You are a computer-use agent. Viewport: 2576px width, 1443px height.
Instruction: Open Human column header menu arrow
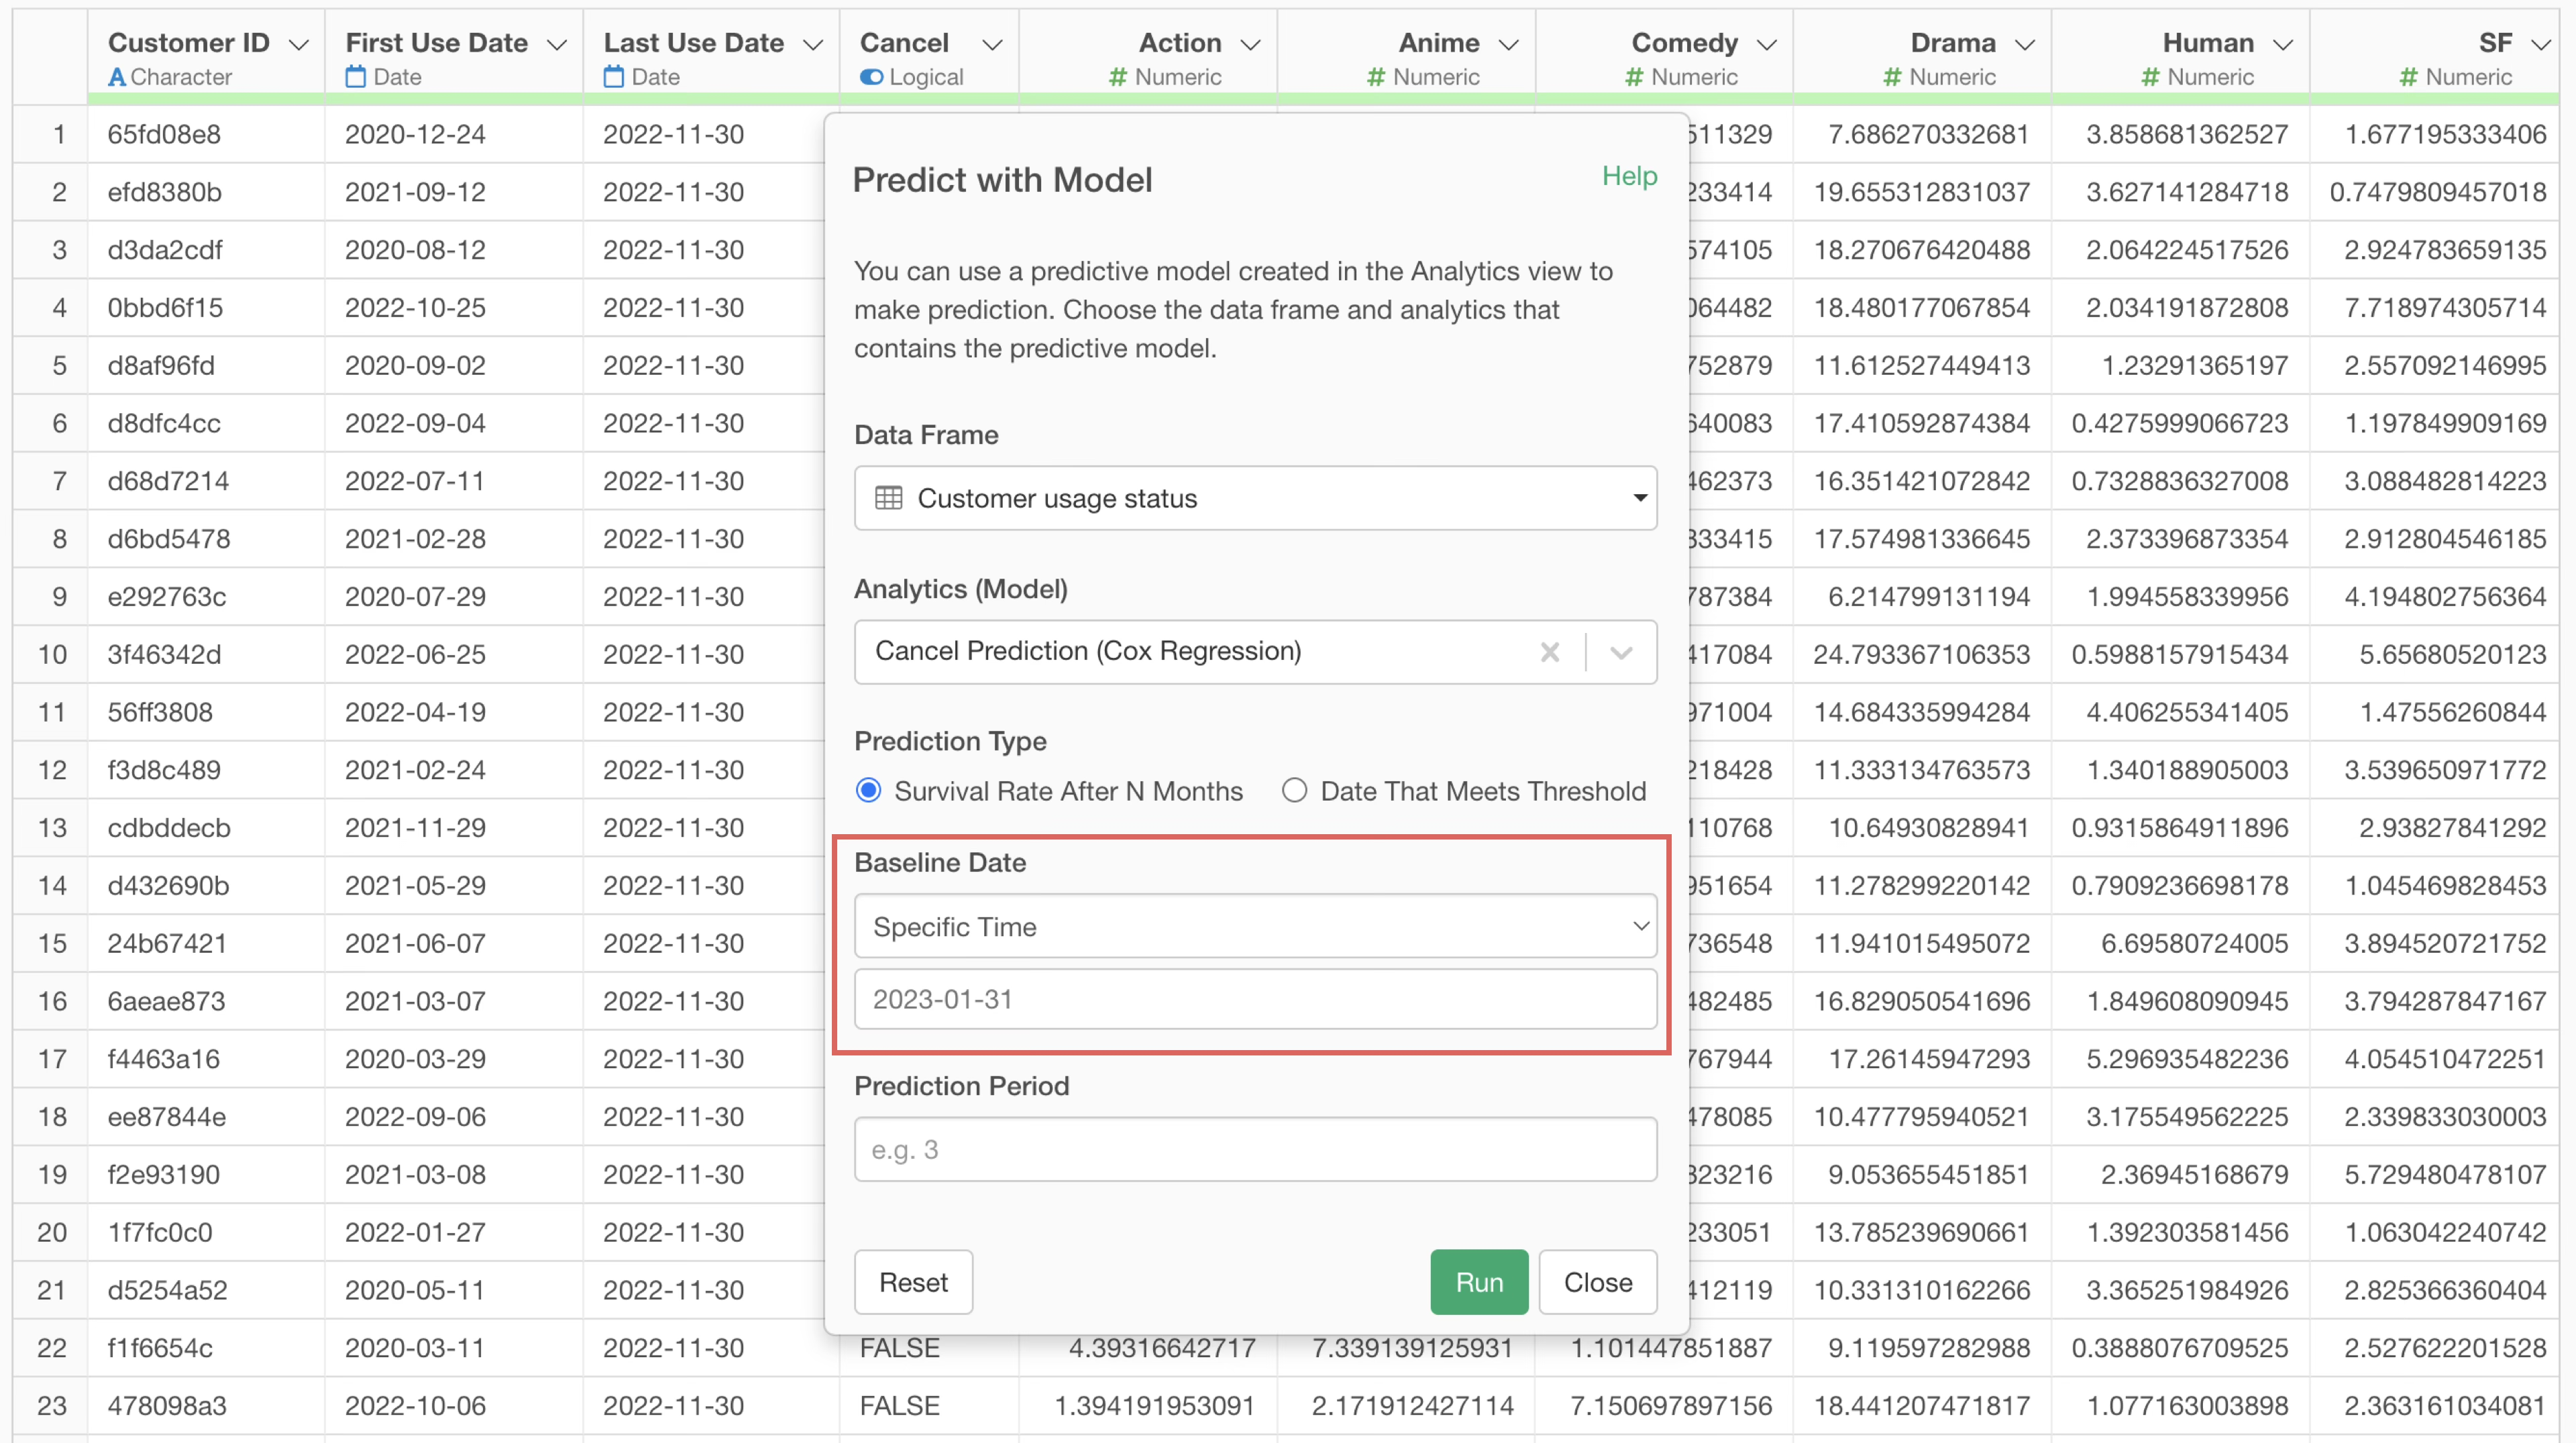pyautogui.click(x=2282, y=44)
